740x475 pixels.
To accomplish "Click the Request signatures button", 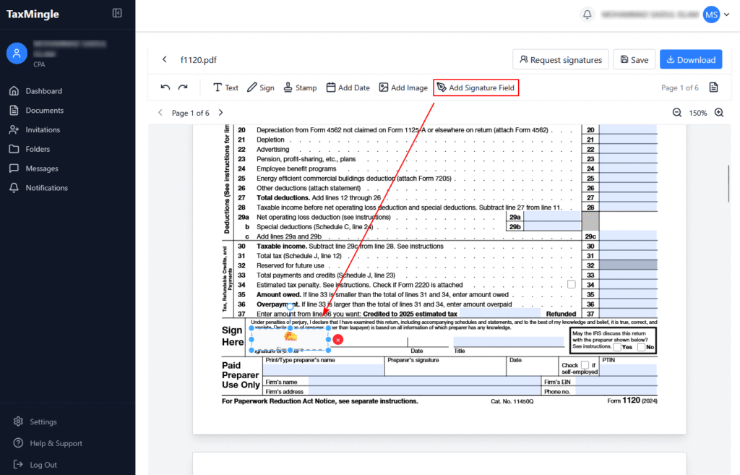I will click(x=560, y=60).
